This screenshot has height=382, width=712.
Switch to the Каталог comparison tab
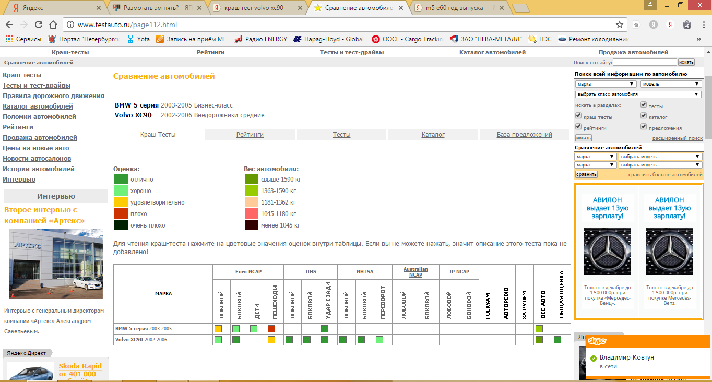point(433,135)
